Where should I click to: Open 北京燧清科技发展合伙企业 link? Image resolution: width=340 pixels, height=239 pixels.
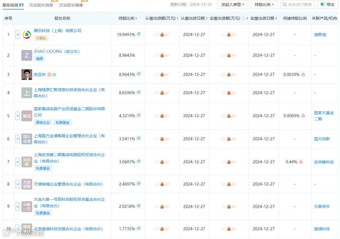(x=68, y=229)
